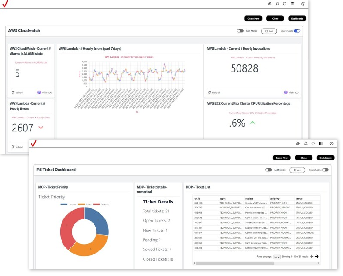
Task: Click 'AWS Cloudwatch' dashboard title
Action: (24, 31)
